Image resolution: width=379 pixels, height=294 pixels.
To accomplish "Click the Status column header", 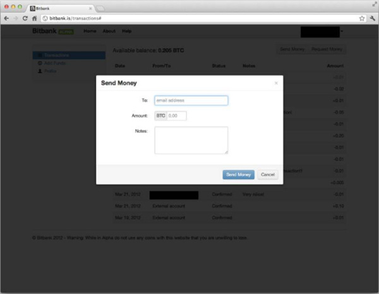I will pos(219,66).
